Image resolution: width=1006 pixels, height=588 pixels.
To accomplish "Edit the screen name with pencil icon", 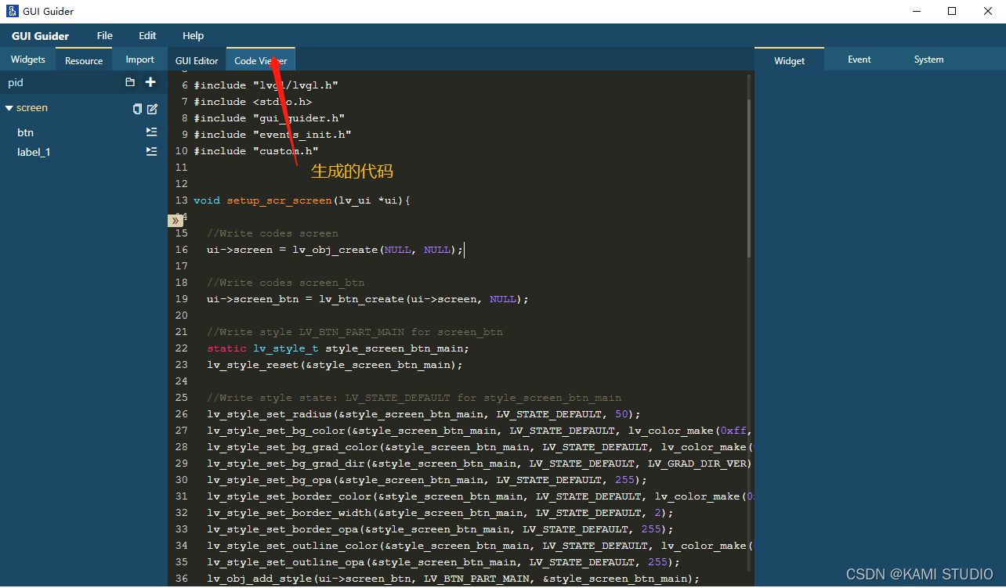I will pyautogui.click(x=153, y=109).
